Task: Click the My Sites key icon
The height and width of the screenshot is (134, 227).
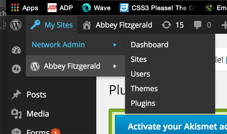Action: (35, 25)
